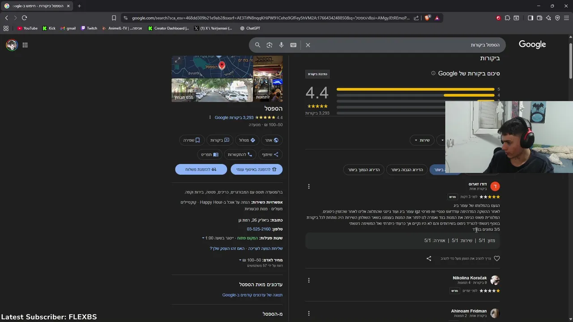Viewport: 573px width, 322px height.
Task: Open the three-dot menu beside 3,293 reviews
Action: coord(210,118)
